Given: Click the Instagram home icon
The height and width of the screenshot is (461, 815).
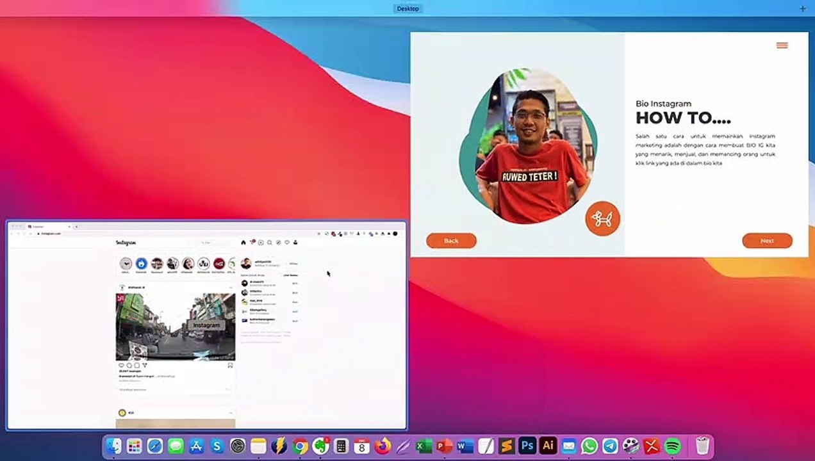Looking at the screenshot, I should [243, 243].
